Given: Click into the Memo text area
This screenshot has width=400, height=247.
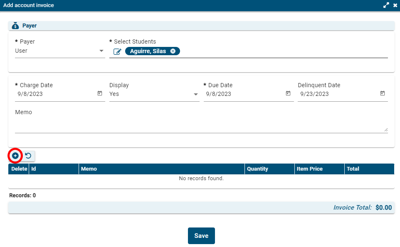Looking at the screenshot, I should click(201, 125).
